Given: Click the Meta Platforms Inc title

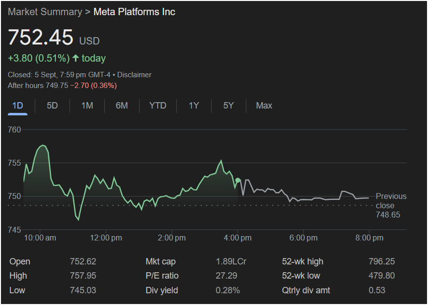Looking at the screenshot, I should [x=134, y=12].
